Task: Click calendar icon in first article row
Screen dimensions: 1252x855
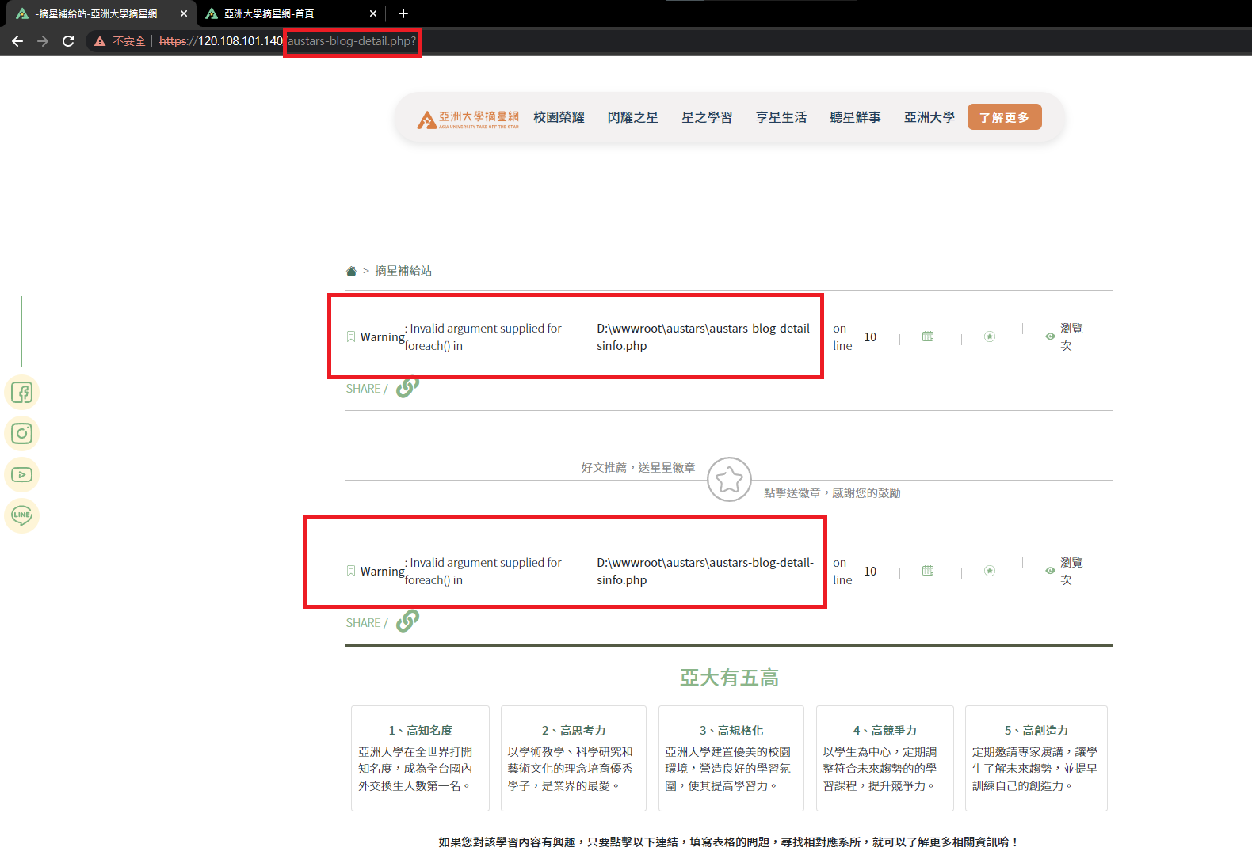Action: pyautogui.click(x=928, y=336)
